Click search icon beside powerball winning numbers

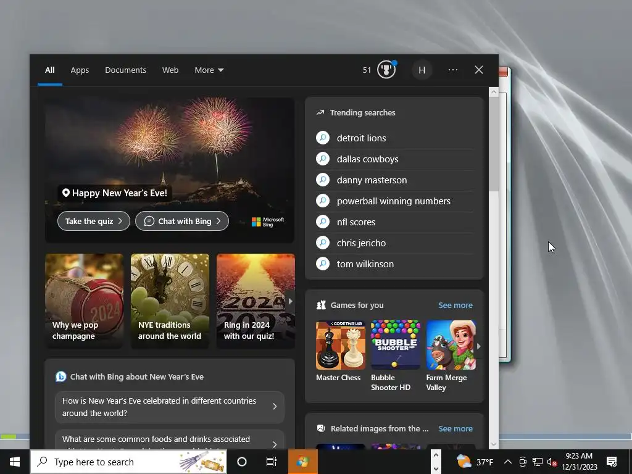click(323, 201)
